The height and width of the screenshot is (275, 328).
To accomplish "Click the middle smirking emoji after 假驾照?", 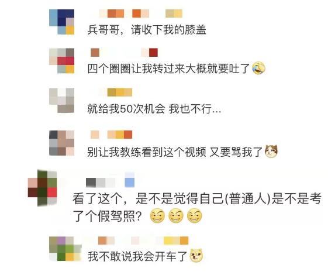I will click(176, 216).
